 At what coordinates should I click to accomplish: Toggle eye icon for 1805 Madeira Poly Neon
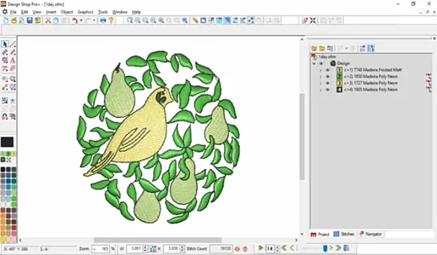point(327,90)
